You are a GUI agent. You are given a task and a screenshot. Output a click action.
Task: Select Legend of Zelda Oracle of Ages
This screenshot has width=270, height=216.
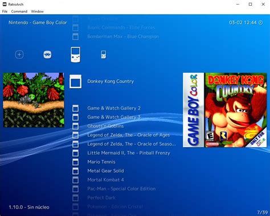129,135
